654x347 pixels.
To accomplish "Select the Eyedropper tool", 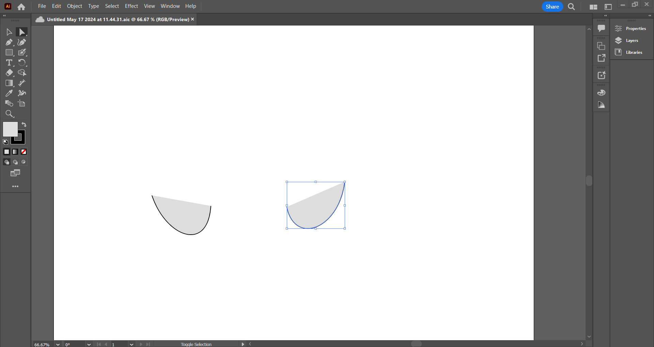I will [9, 93].
